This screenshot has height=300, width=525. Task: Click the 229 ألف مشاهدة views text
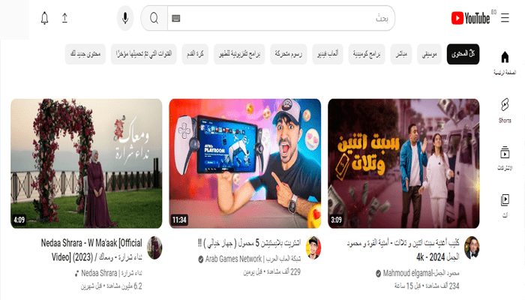tap(284, 271)
